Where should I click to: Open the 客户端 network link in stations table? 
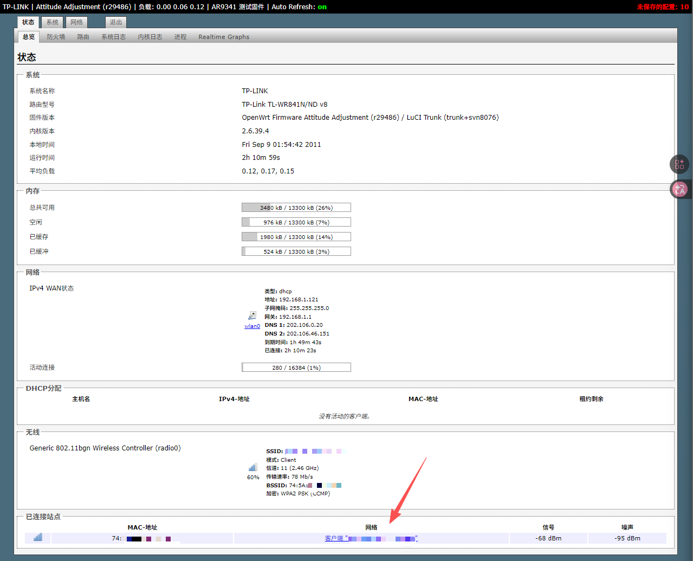click(371, 538)
